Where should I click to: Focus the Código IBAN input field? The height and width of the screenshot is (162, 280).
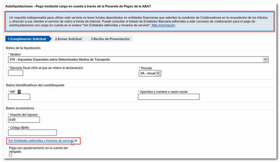[x=32, y=132]
